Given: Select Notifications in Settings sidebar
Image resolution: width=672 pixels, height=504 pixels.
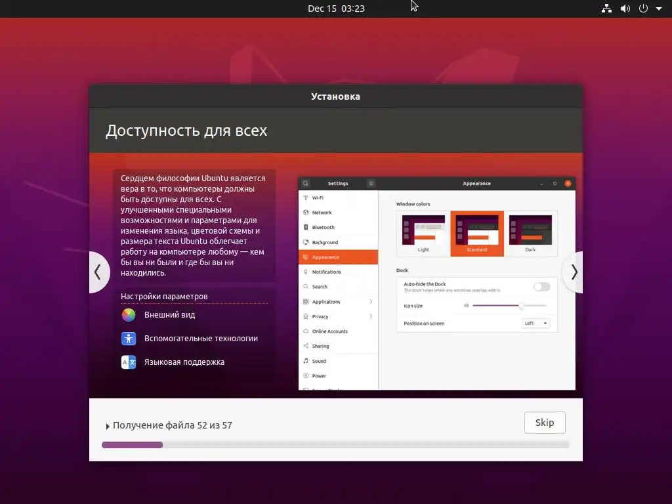Looking at the screenshot, I should click(x=338, y=272).
